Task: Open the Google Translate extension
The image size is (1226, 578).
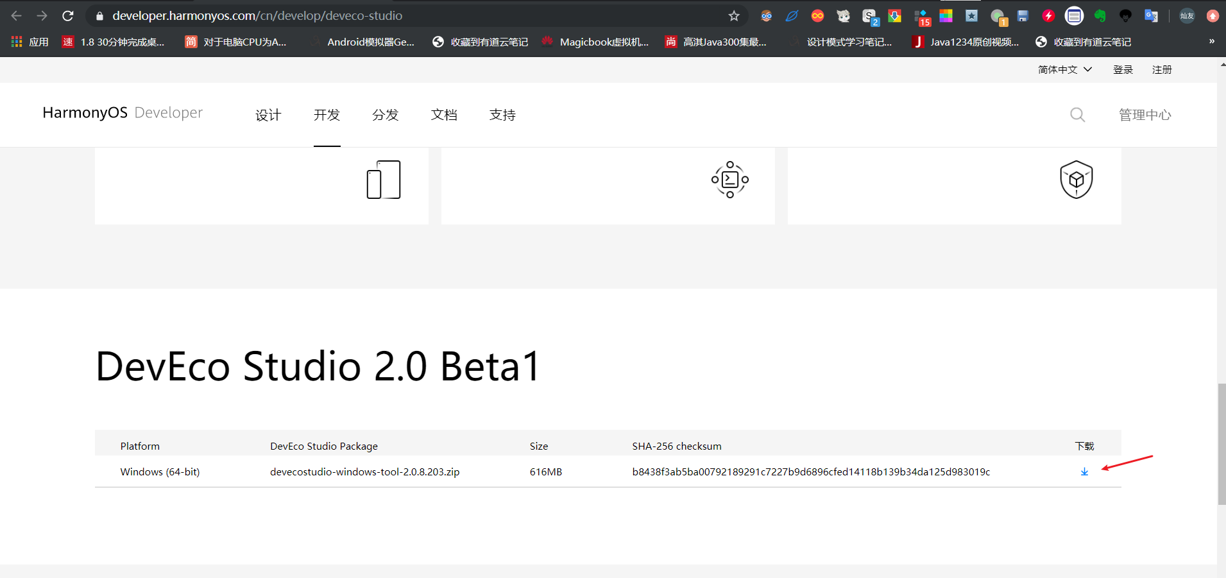Action: (1151, 16)
